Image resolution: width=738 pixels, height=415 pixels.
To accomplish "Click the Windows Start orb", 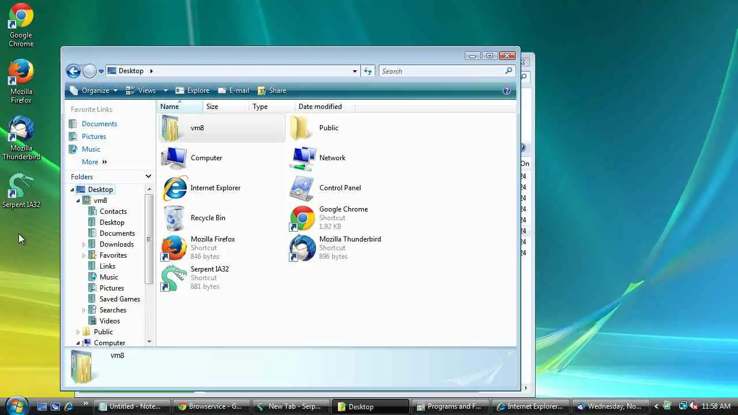I will click(x=16, y=406).
